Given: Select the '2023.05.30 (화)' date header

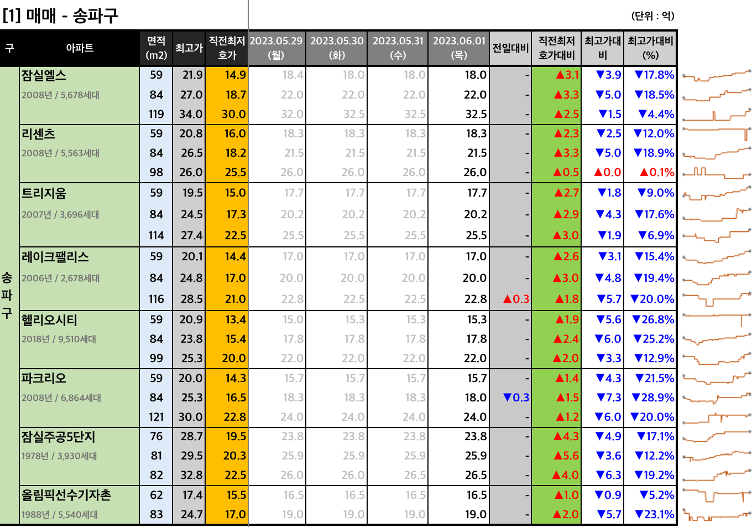Looking at the screenshot, I should [x=337, y=48].
